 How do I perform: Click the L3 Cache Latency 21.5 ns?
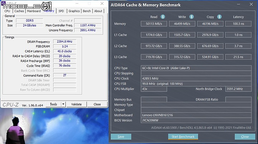pos(238,57)
